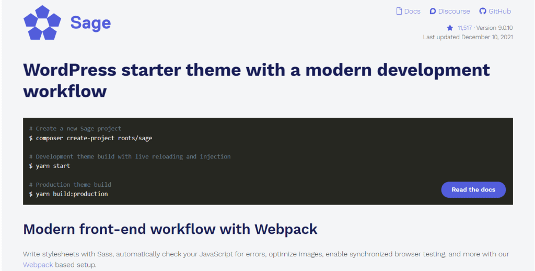Screen dimensions: 535x271
Task: Click the Modern front-end workflow with Webpack heading
Action: pyautogui.click(x=170, y=229)
